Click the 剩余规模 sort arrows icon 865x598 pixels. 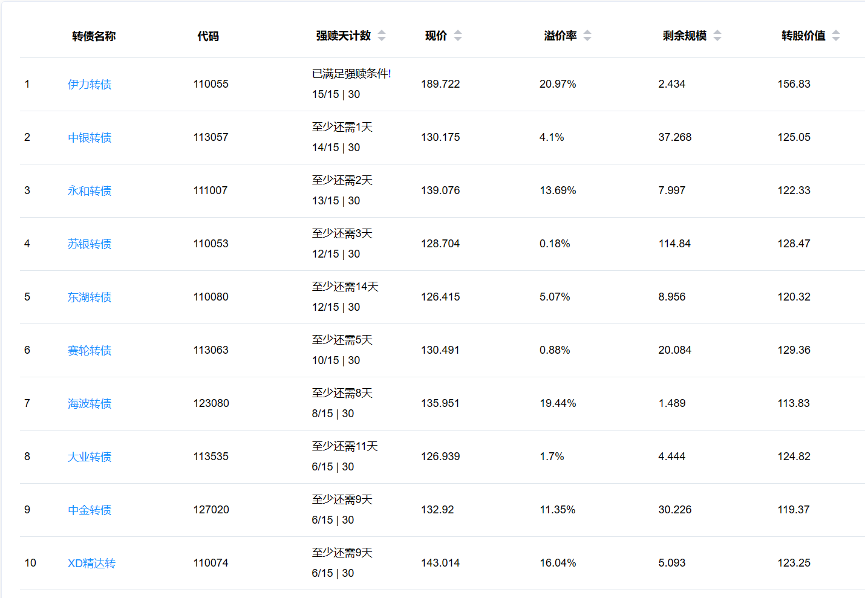[x=717, y=36]
